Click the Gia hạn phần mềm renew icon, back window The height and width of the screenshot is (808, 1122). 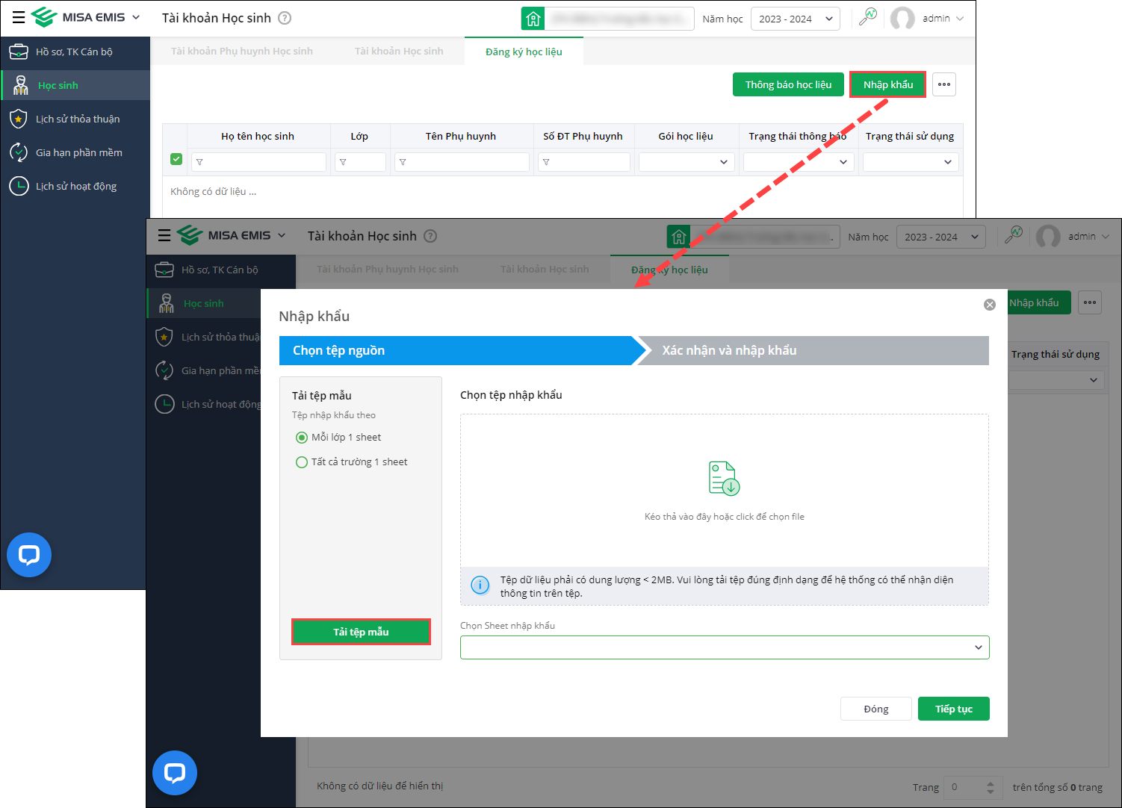point(19,152)
